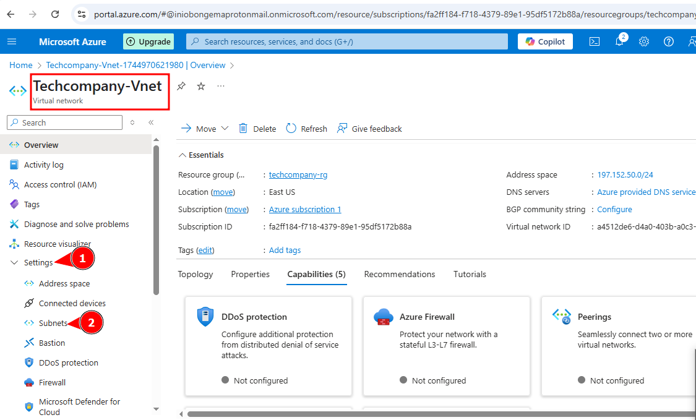Screen dimensions: 696x420
Task: Open the Azure portal hamburger menu
Action: (x=12, y=41)
